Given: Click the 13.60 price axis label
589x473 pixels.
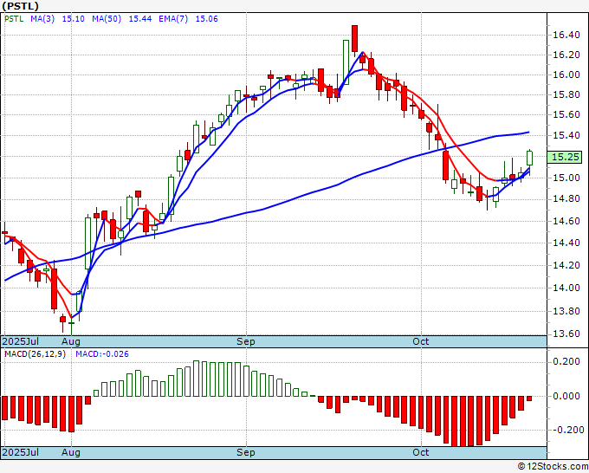Looking at the screenshot, I should (566, 334).
